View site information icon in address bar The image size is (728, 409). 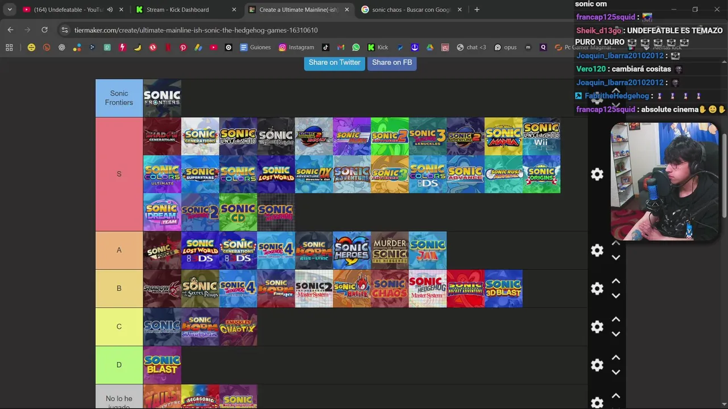point(64,30)
